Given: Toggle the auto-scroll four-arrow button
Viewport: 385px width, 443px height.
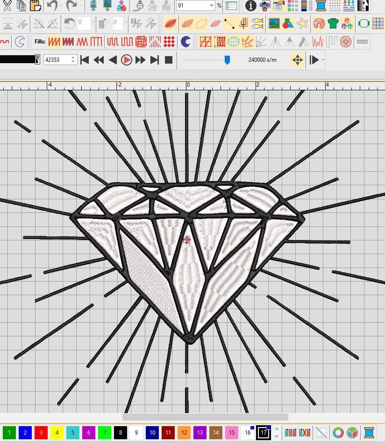Looking at the screenshot, I should 298,60.
